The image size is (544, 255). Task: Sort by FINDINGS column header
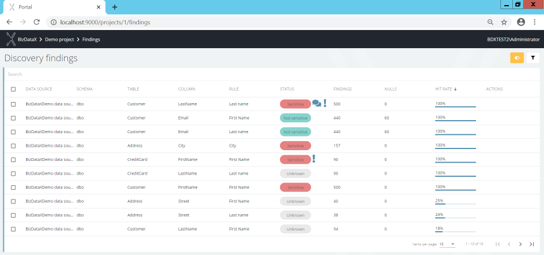click(x=342, y=89)
